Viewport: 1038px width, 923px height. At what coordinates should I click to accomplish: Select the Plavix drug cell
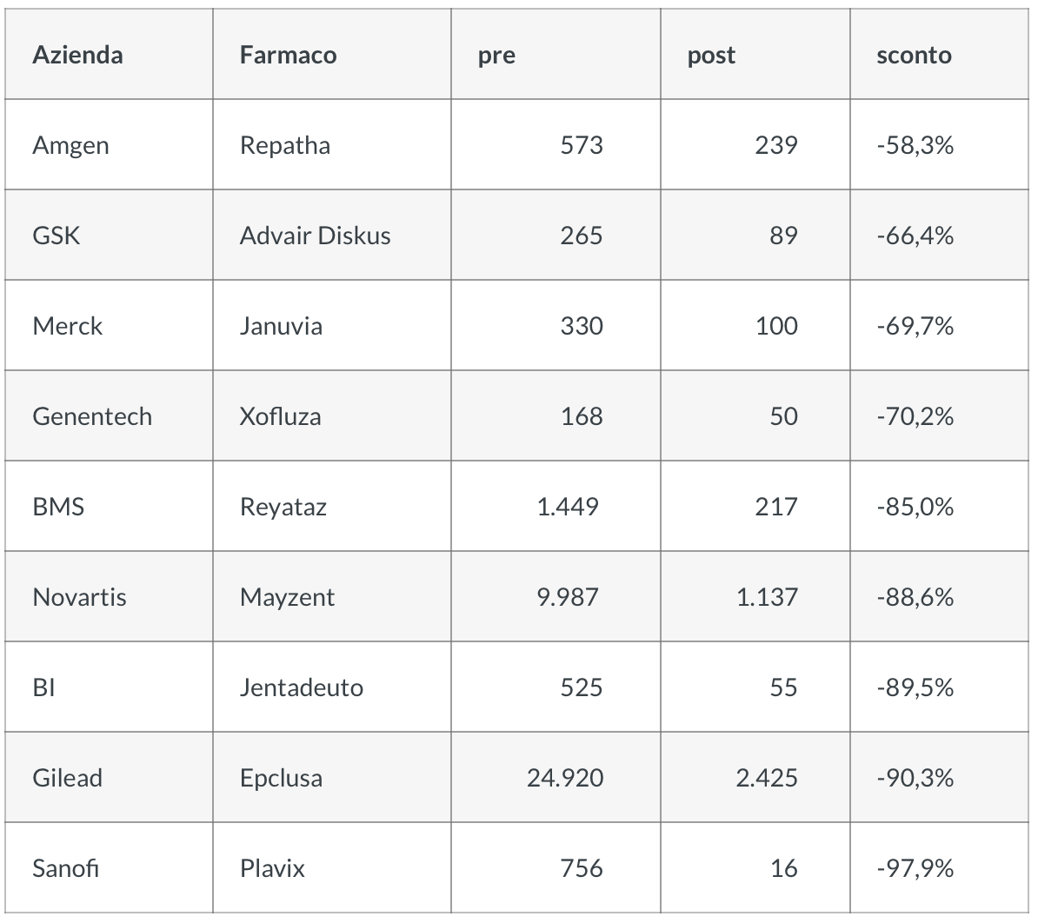(272, 868)
